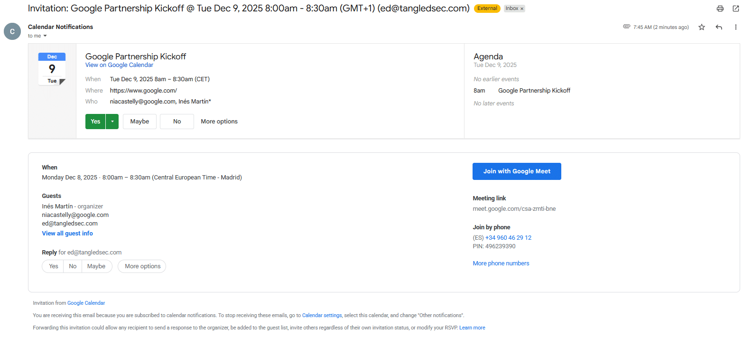
Task: Expand the 'to me' recipient details arrow
Action: click(45, 36)
